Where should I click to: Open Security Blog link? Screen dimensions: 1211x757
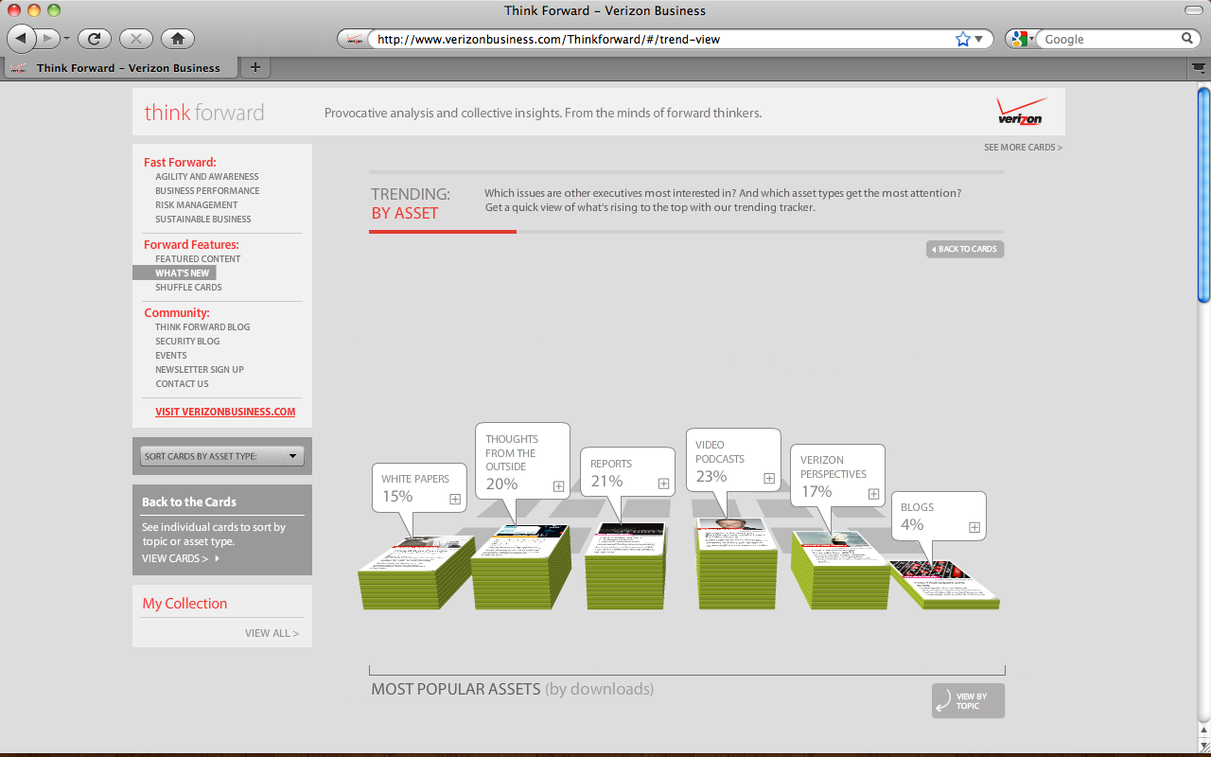(187, 342)
